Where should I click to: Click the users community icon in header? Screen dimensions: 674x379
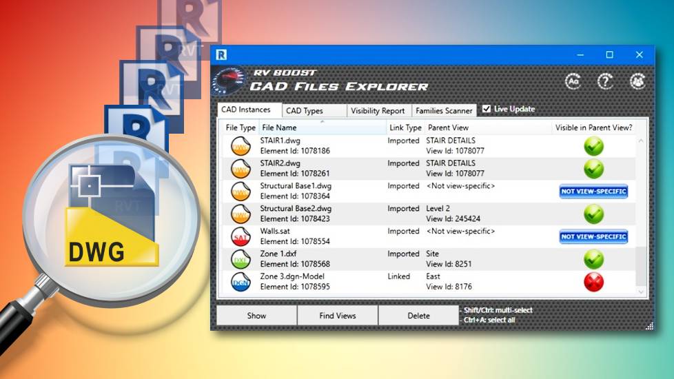(x=637, y=81)
